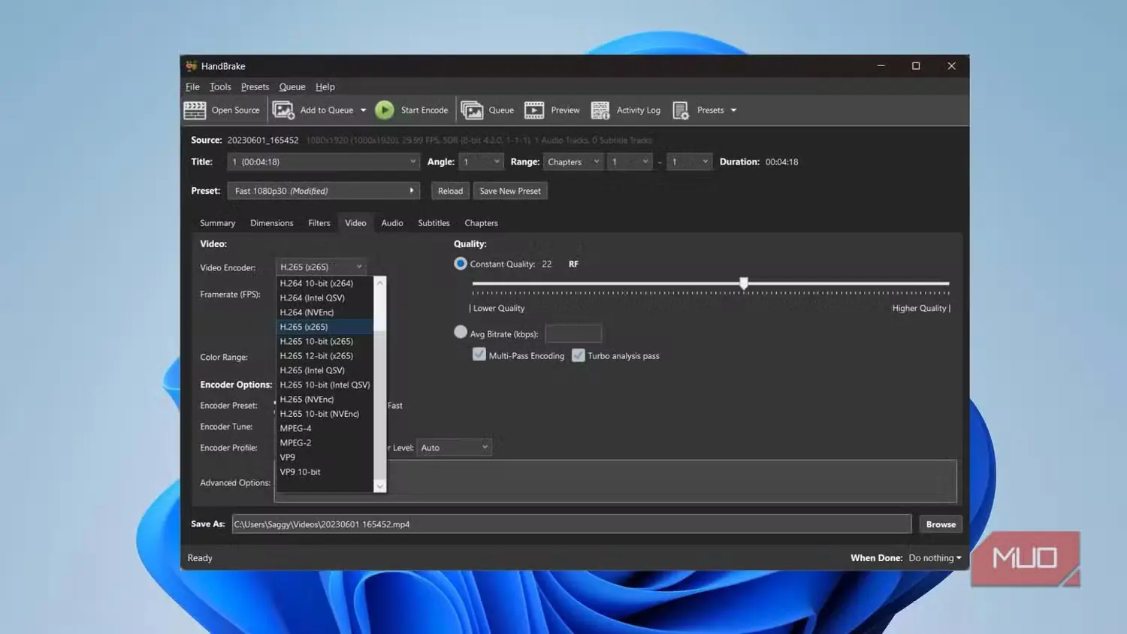Click the Presets document-gear icon
Screen dimensions: 1127x634
(x=681, y=110)
